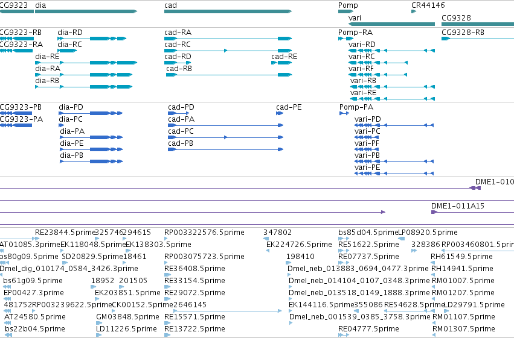Screen dimensions: 514x338
Task: Select the dia-RE transcript label
Action: click(x=48, y=57)
